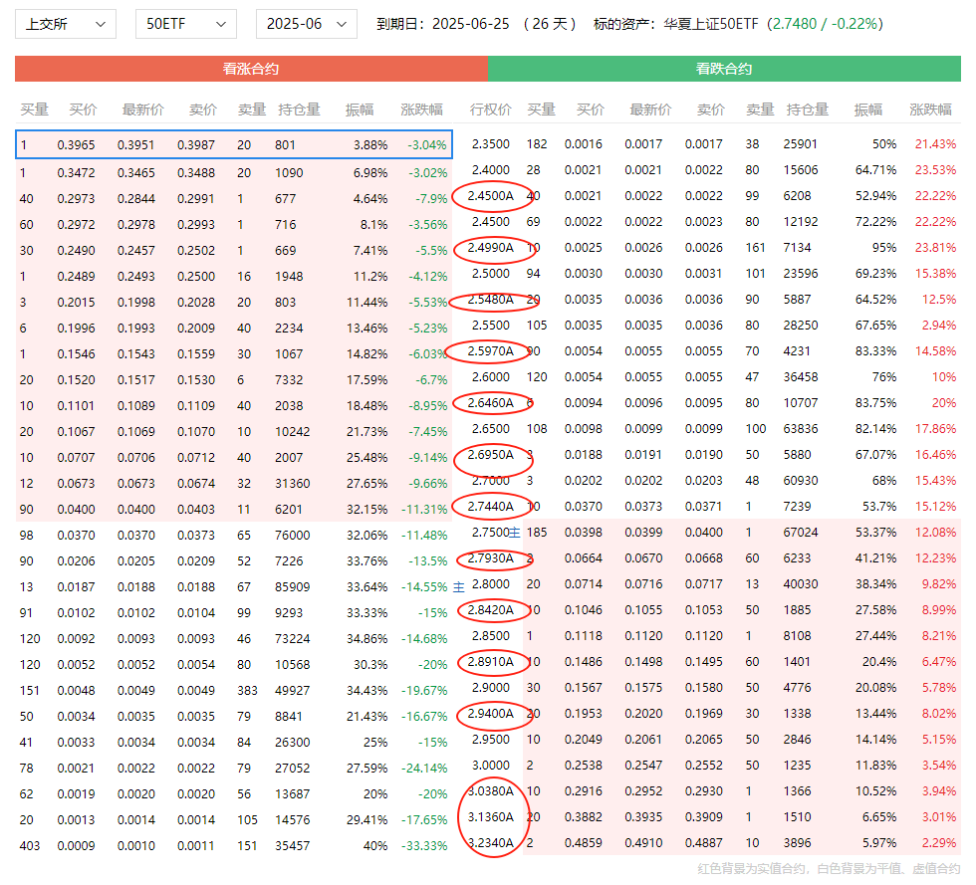This screenshot has width=976, height=885.
Task: Click call open interest value 85909
Action: [x=299, y=585]
